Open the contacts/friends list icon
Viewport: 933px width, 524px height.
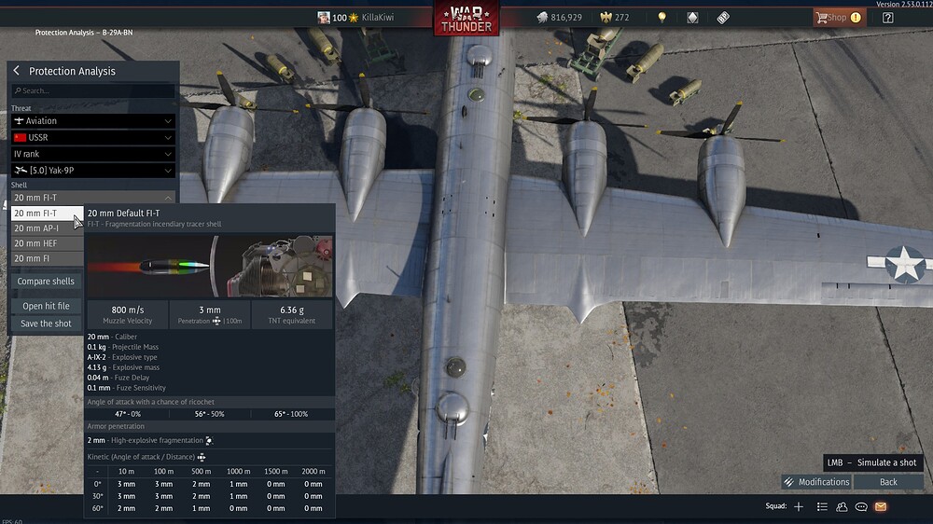842,507
